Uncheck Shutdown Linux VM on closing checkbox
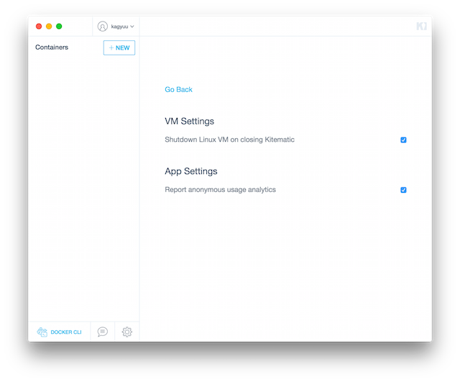The image size is (460, 382). (403, 140)
